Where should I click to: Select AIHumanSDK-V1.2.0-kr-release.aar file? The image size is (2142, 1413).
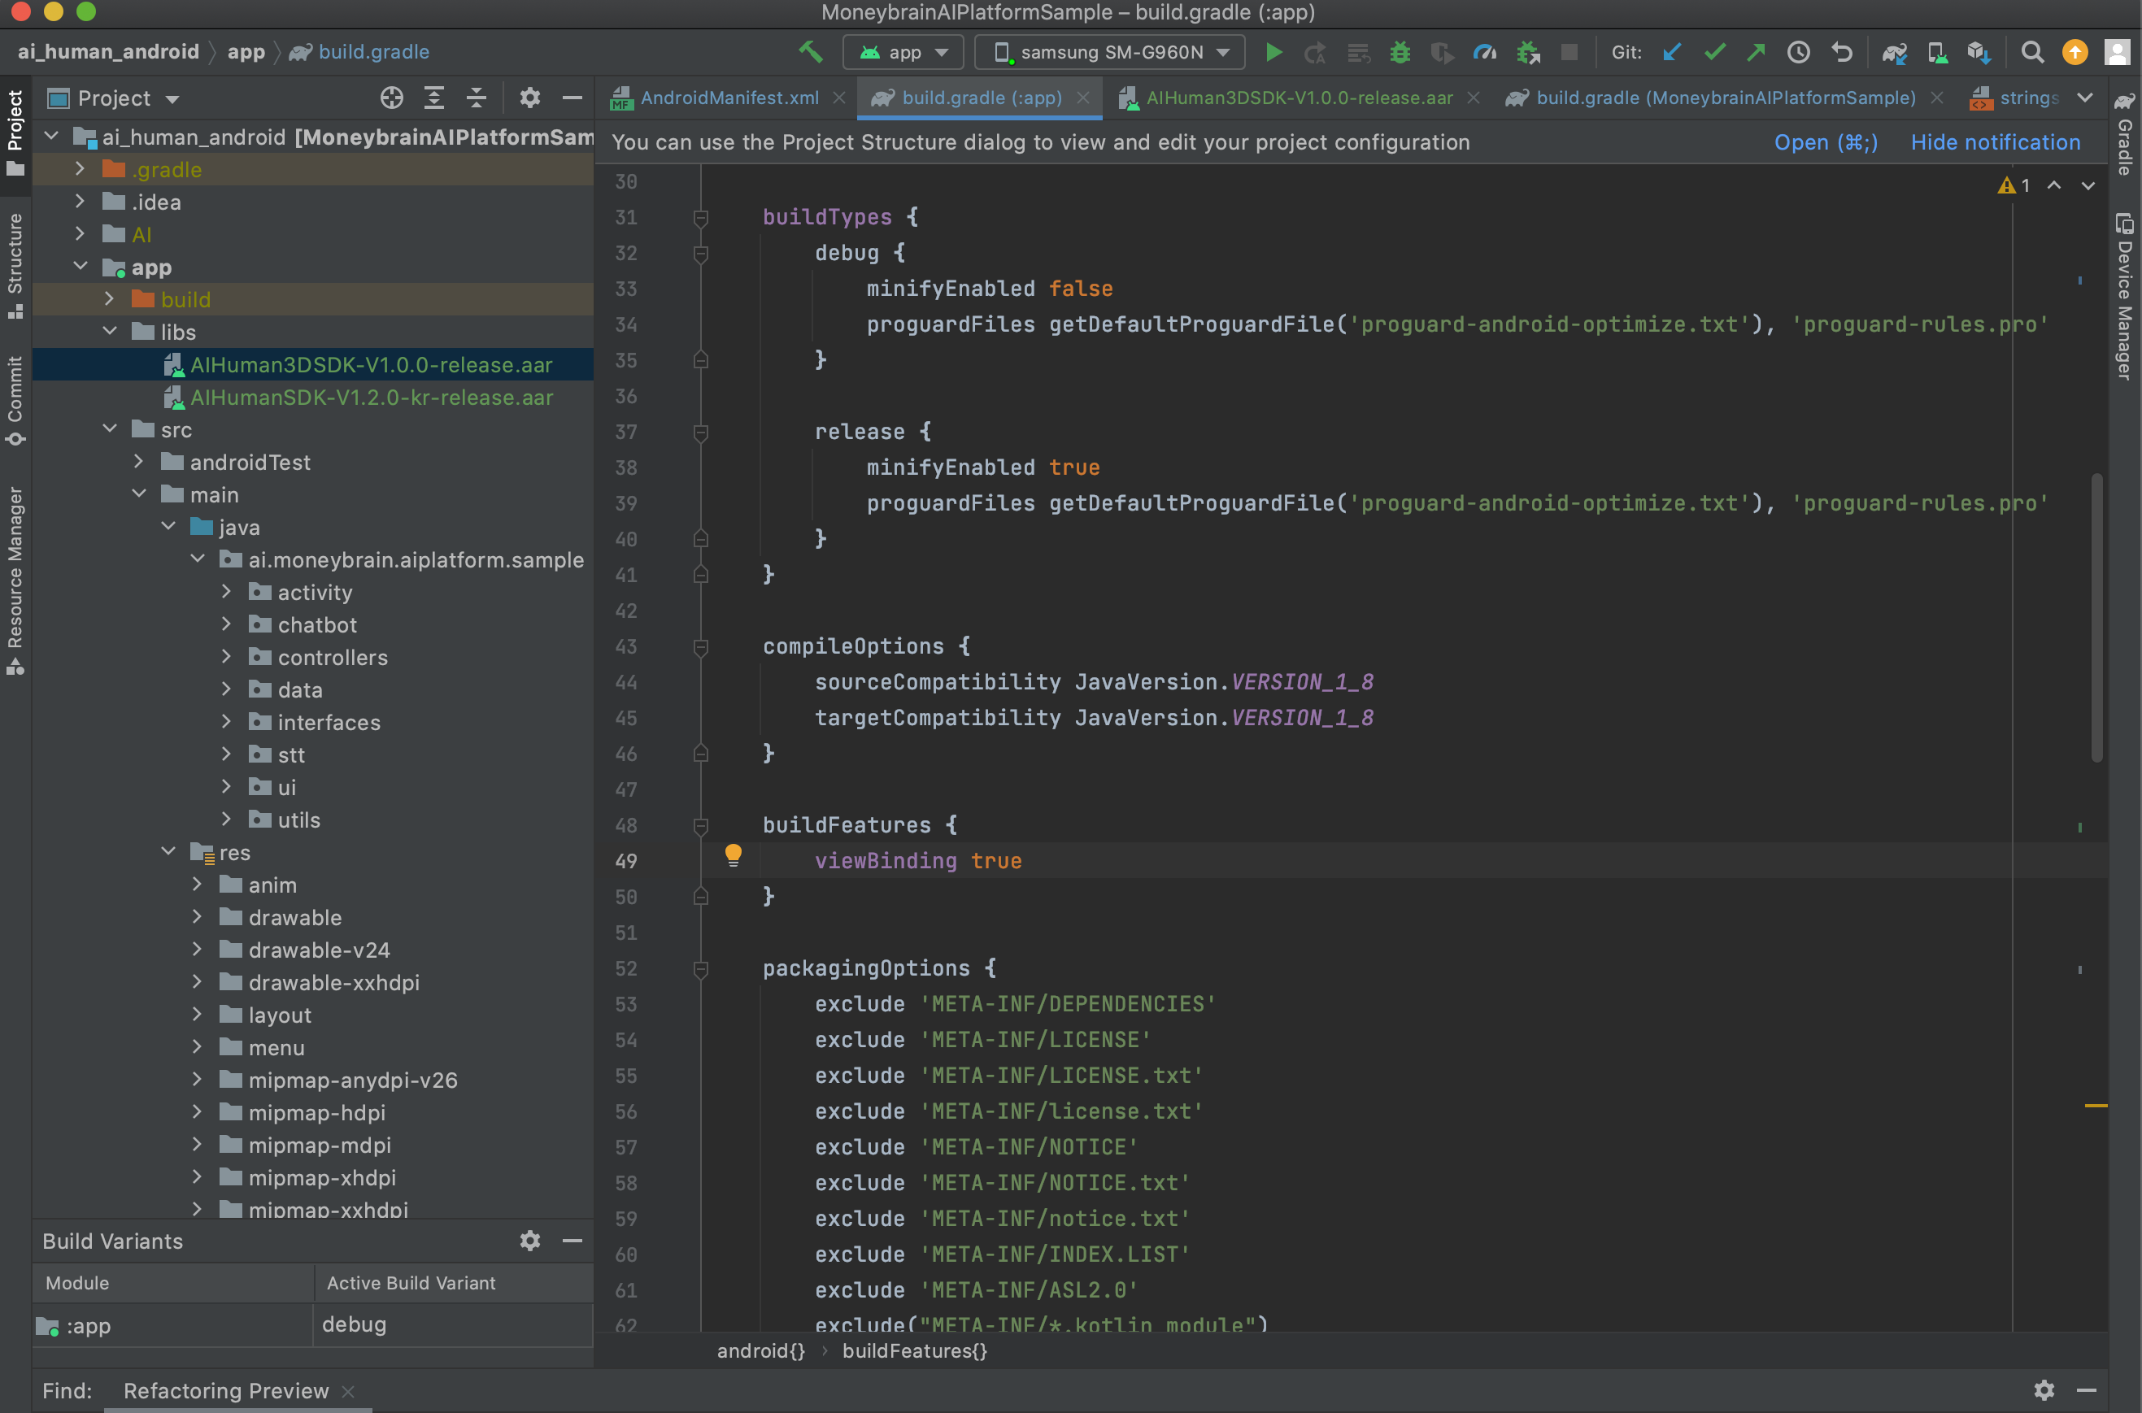pyautogui.click(x=372, y=397)
